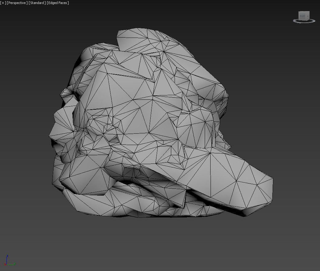The height and width of the screenshot is (271, 320).
Task: Toggle Edged Faces via the shading label
Action: click(x=57, y=3)
